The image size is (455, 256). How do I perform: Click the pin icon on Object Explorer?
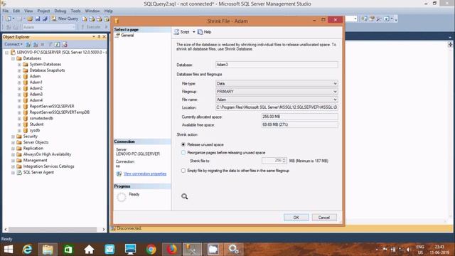pos(99,37)
